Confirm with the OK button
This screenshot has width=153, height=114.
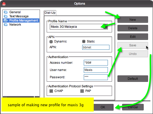coord(103,107)
